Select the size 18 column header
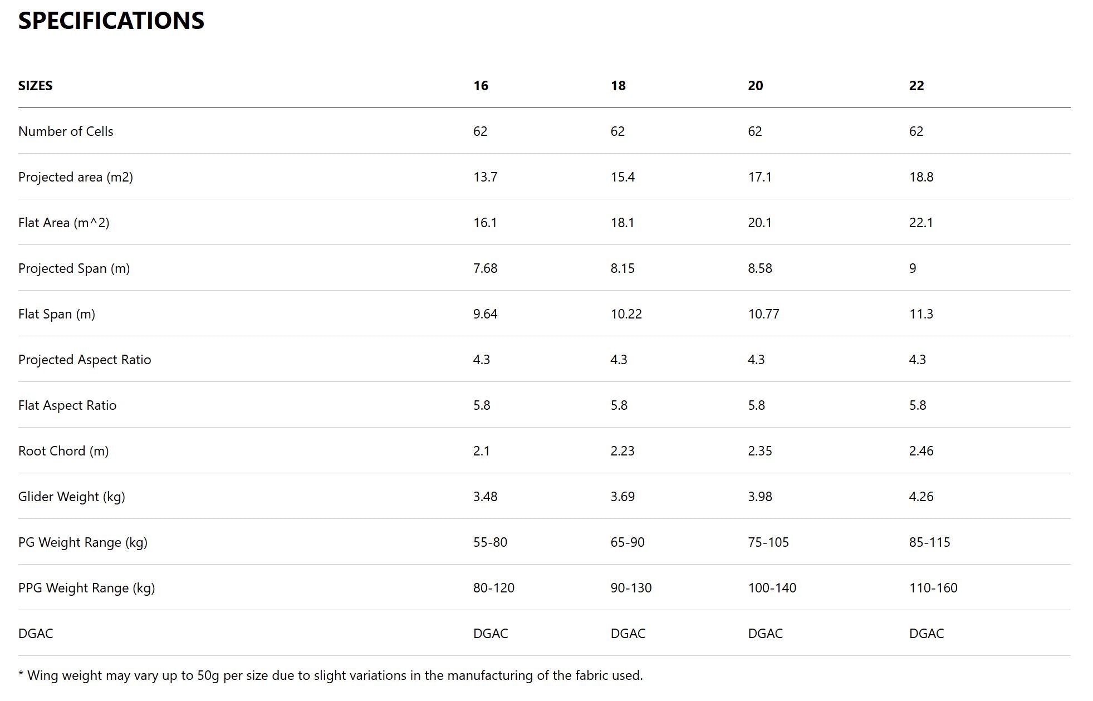Screen dimensions: 1093x701 [618, 86]
